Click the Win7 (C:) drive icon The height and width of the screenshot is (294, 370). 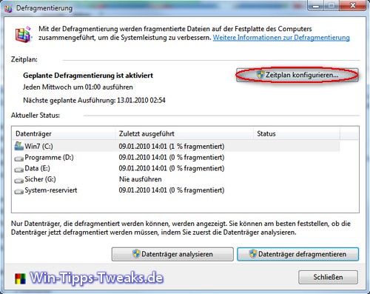(18, 146)
